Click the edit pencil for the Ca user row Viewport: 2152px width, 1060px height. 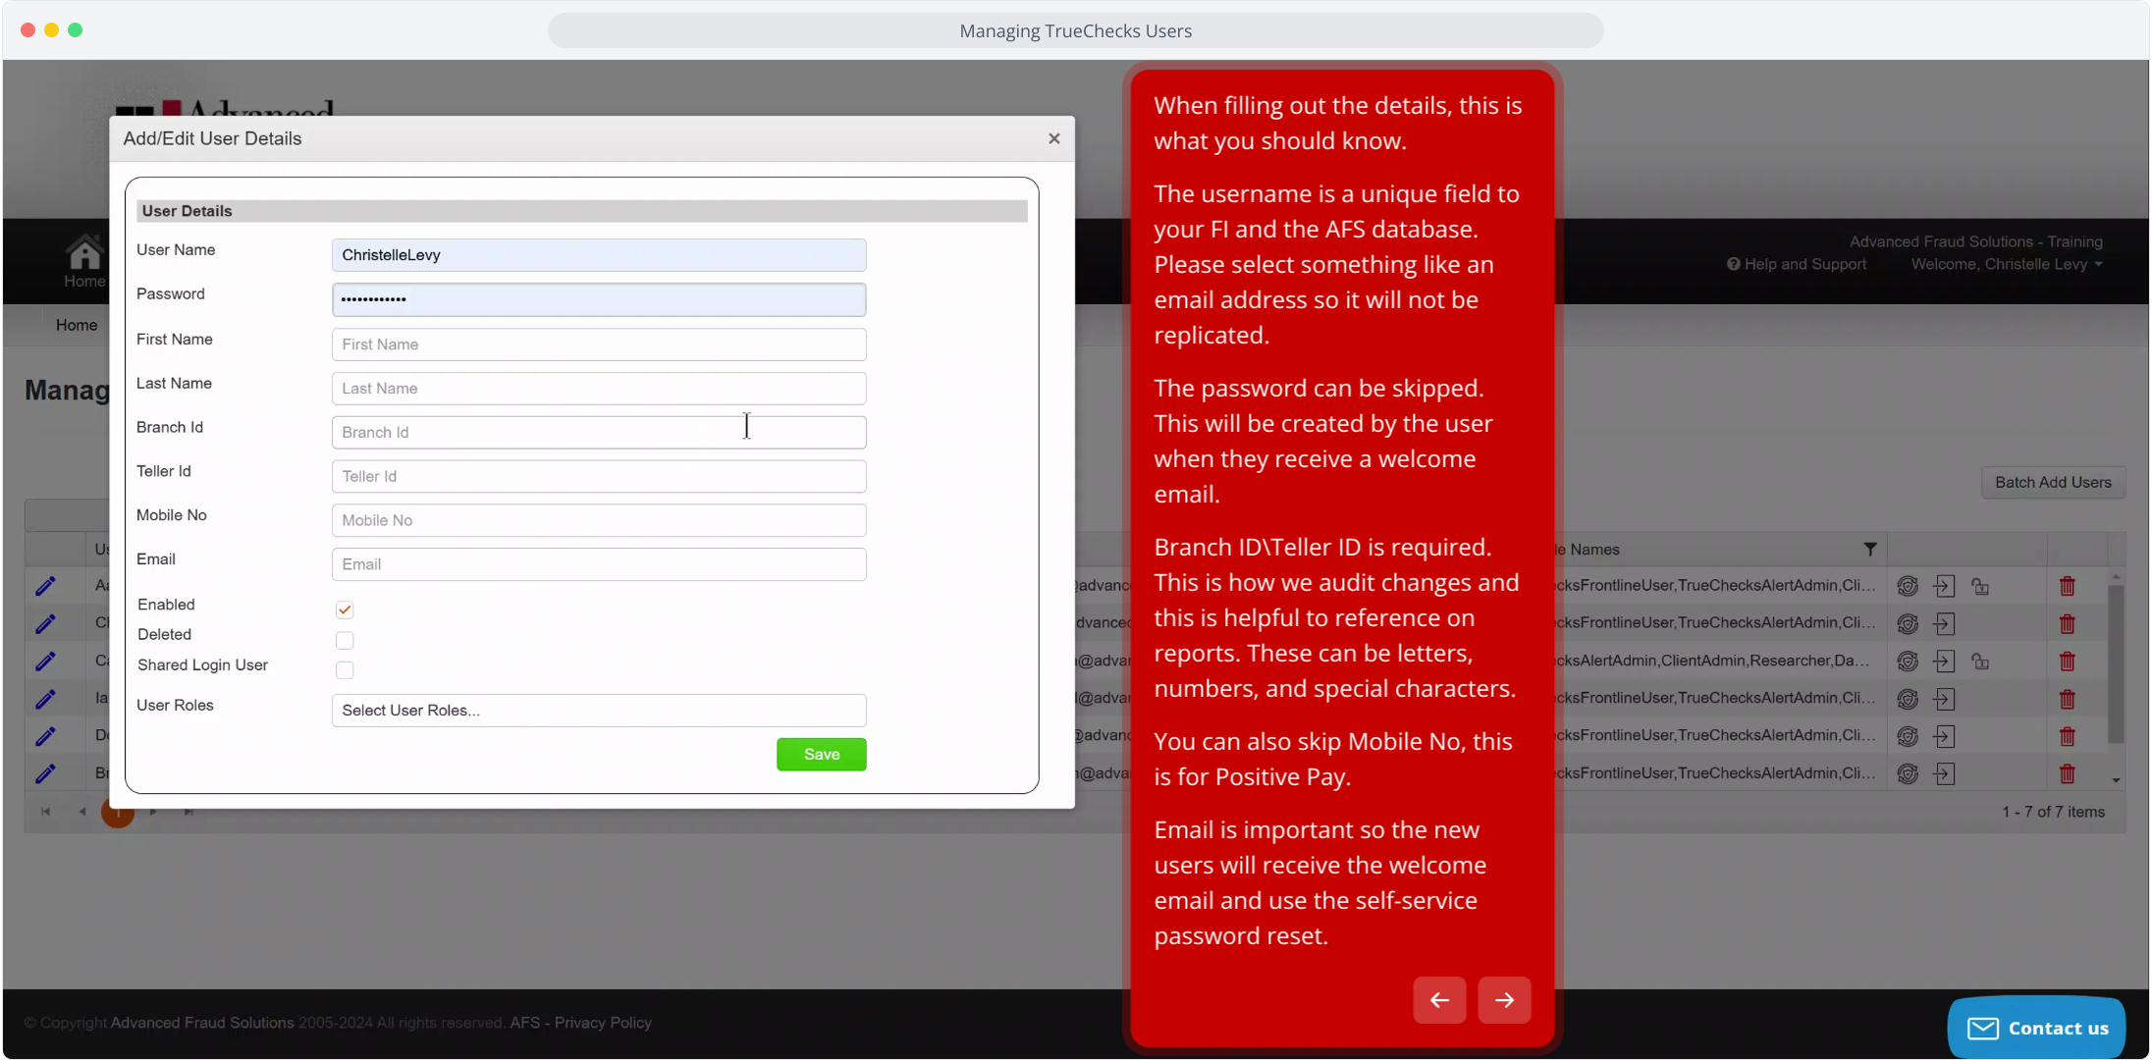click(45, 661)
